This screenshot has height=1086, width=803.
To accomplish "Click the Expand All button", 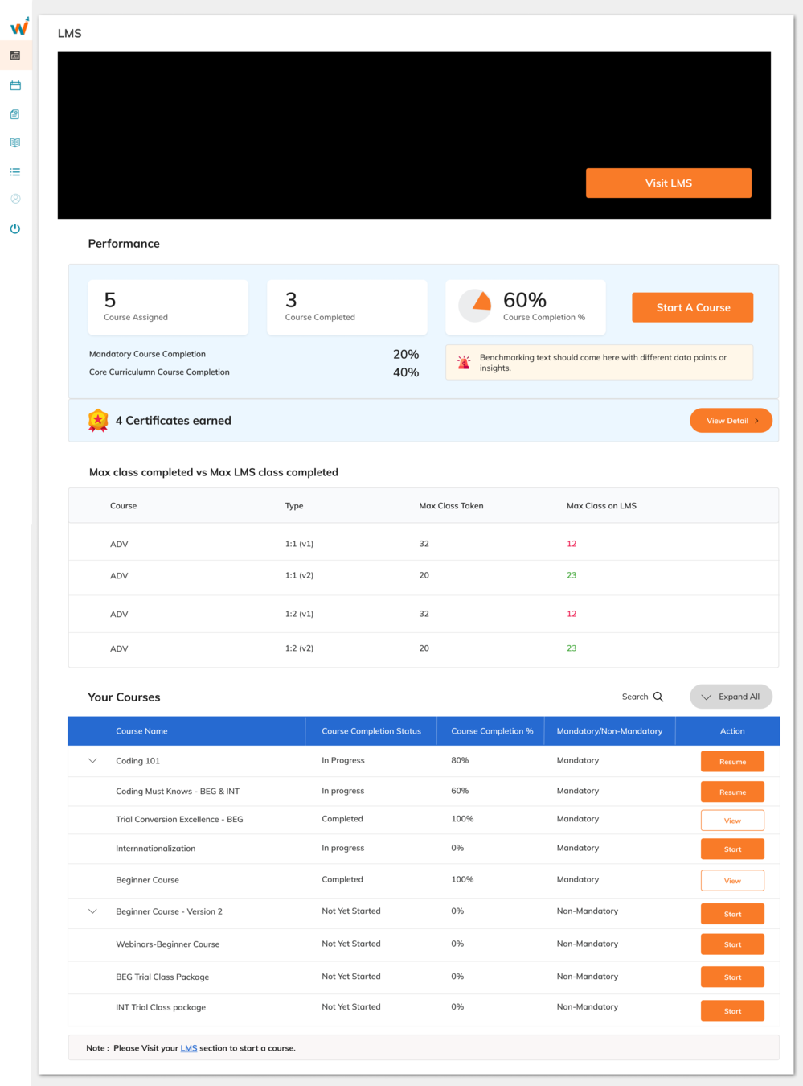I will 731,697.
